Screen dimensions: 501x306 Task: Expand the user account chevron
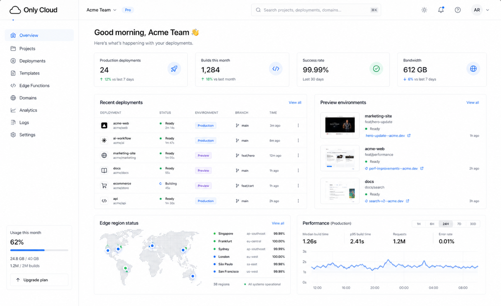pyautogui.click(x=488, y=10)
